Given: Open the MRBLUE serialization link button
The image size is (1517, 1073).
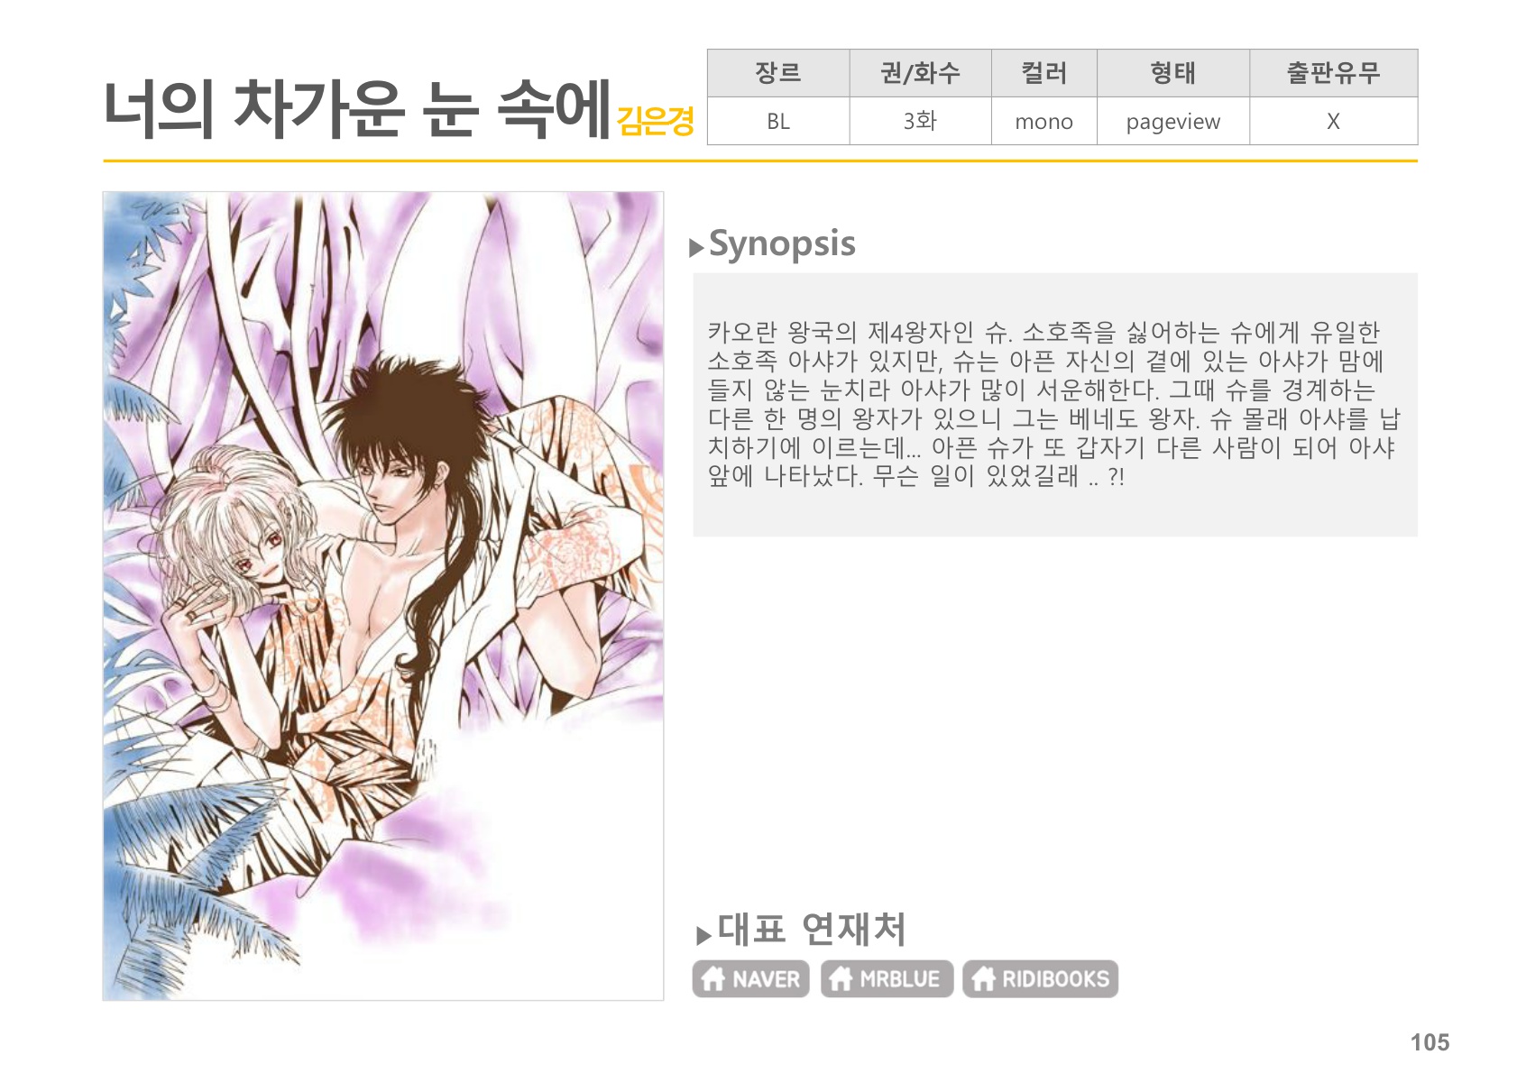Looking at the screenshot, I should click(887, 978).
